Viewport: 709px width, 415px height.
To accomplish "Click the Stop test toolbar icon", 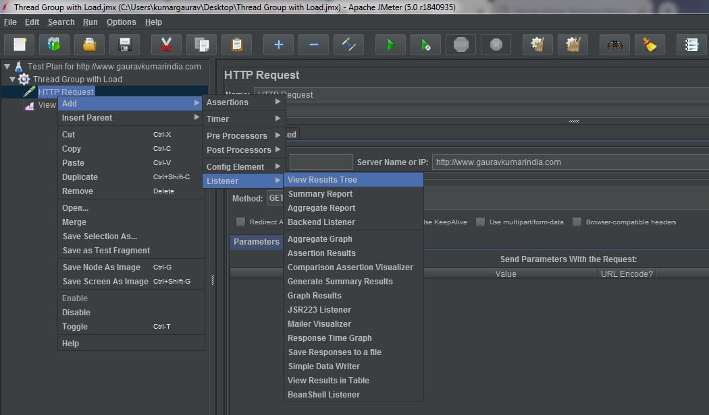I will coord(461,45).
